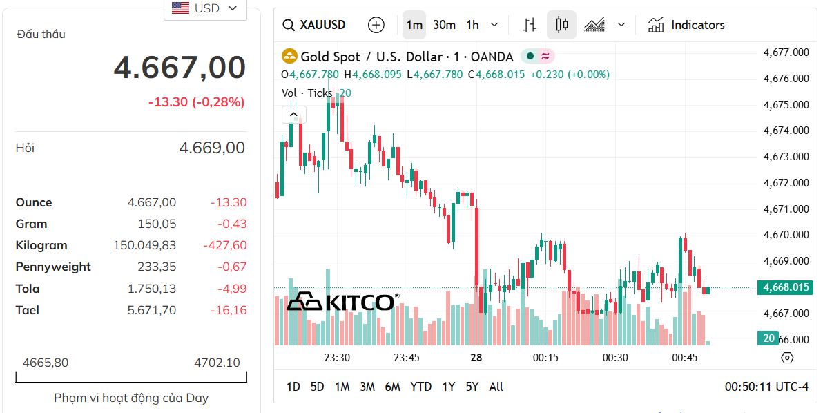This screenshot has height=413, width=823.
Task: Open the USD currency dropdown
Action: click(205, 8)
